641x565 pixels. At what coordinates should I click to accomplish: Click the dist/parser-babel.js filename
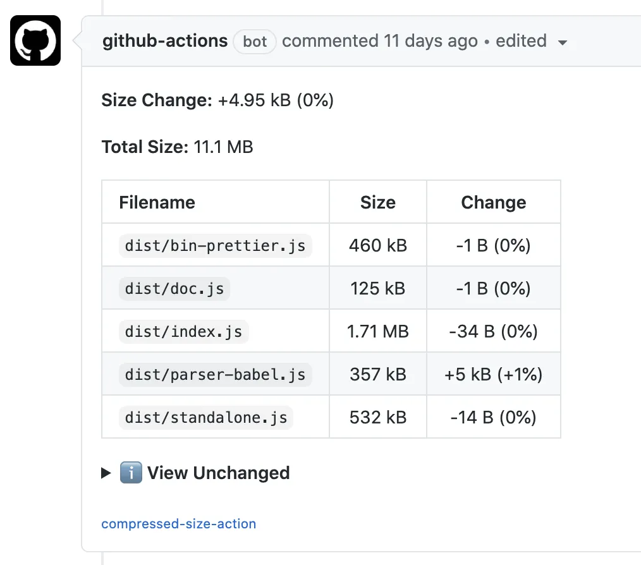click(x=215, y=374)
